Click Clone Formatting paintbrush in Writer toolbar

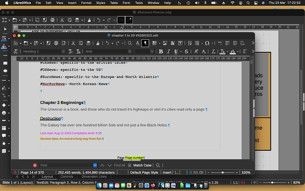pyautogui.click(x=98, y=43)
